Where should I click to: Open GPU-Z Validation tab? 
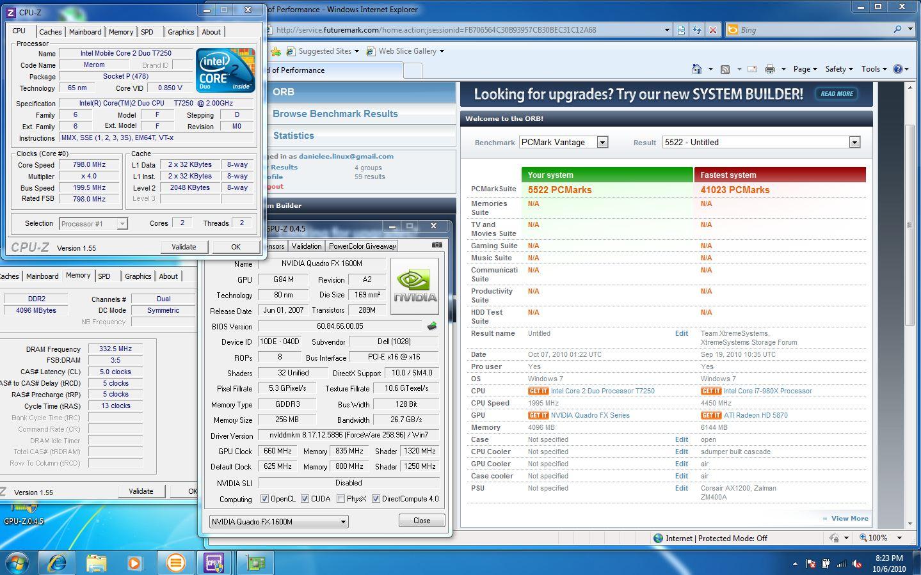click(307, 246)
